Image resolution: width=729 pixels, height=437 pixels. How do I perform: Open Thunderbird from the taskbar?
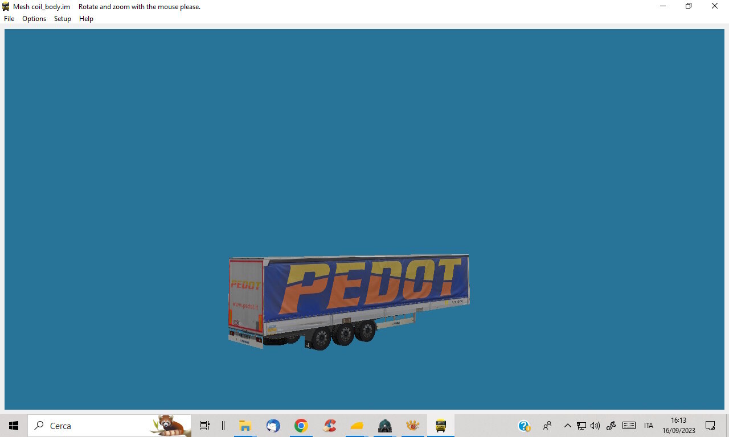tap(273, 426)
